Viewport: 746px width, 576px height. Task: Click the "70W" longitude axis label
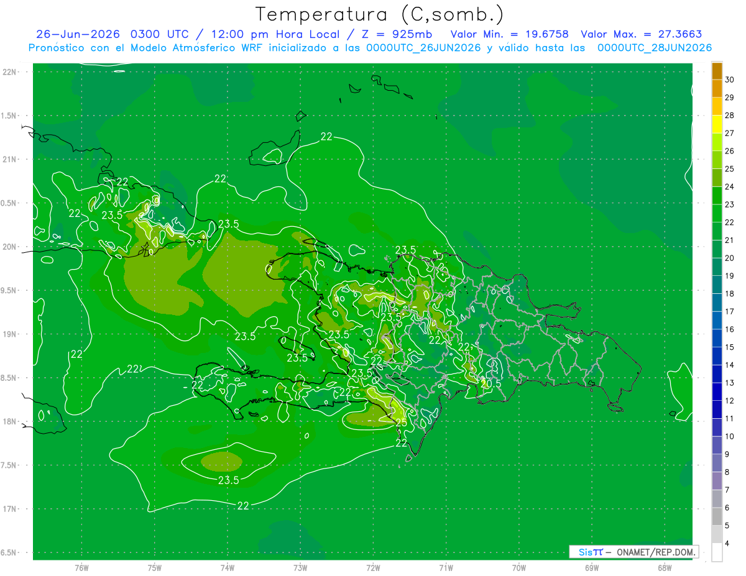tap(518, 568)
